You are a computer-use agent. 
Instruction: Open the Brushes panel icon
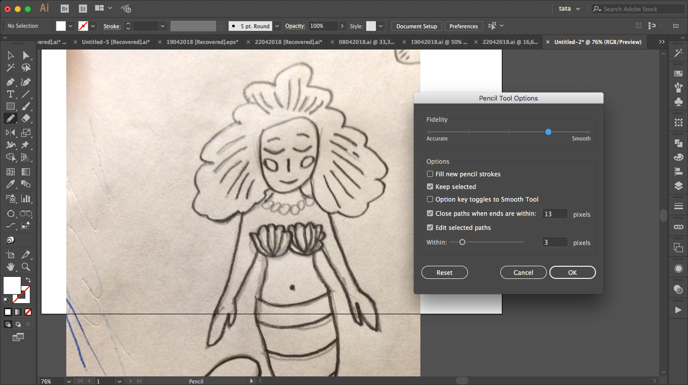coord(678,87)
